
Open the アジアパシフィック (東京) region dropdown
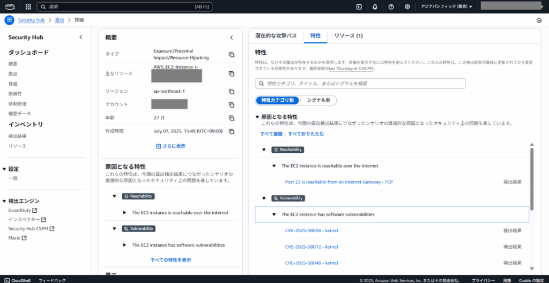(447, 6)
